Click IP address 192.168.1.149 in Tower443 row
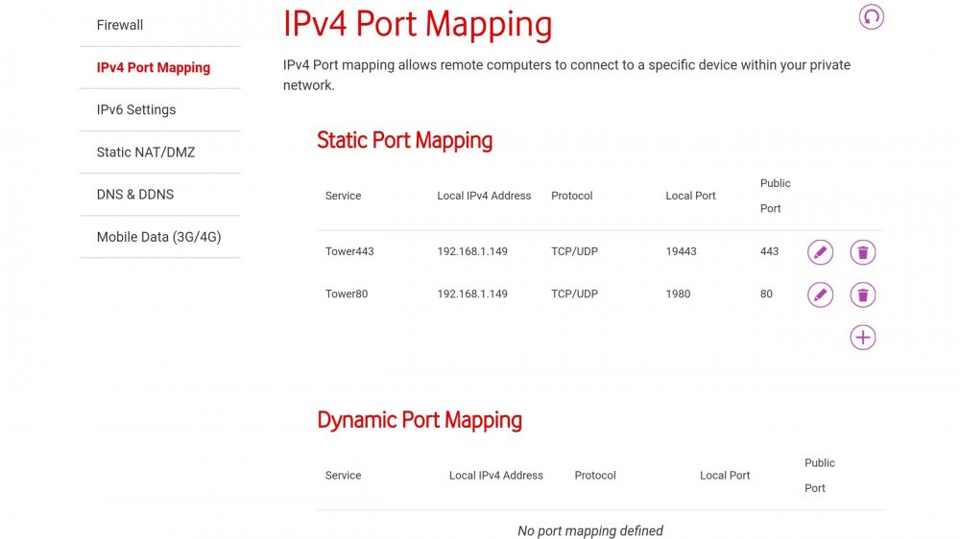This screenshot has width=960, height=539. point(472,251)
